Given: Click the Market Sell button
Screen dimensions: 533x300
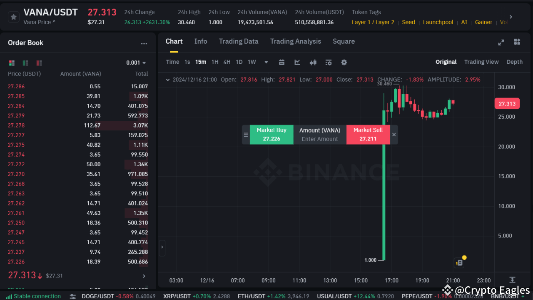Looking at the screenshot, I should tap(368, 134).
